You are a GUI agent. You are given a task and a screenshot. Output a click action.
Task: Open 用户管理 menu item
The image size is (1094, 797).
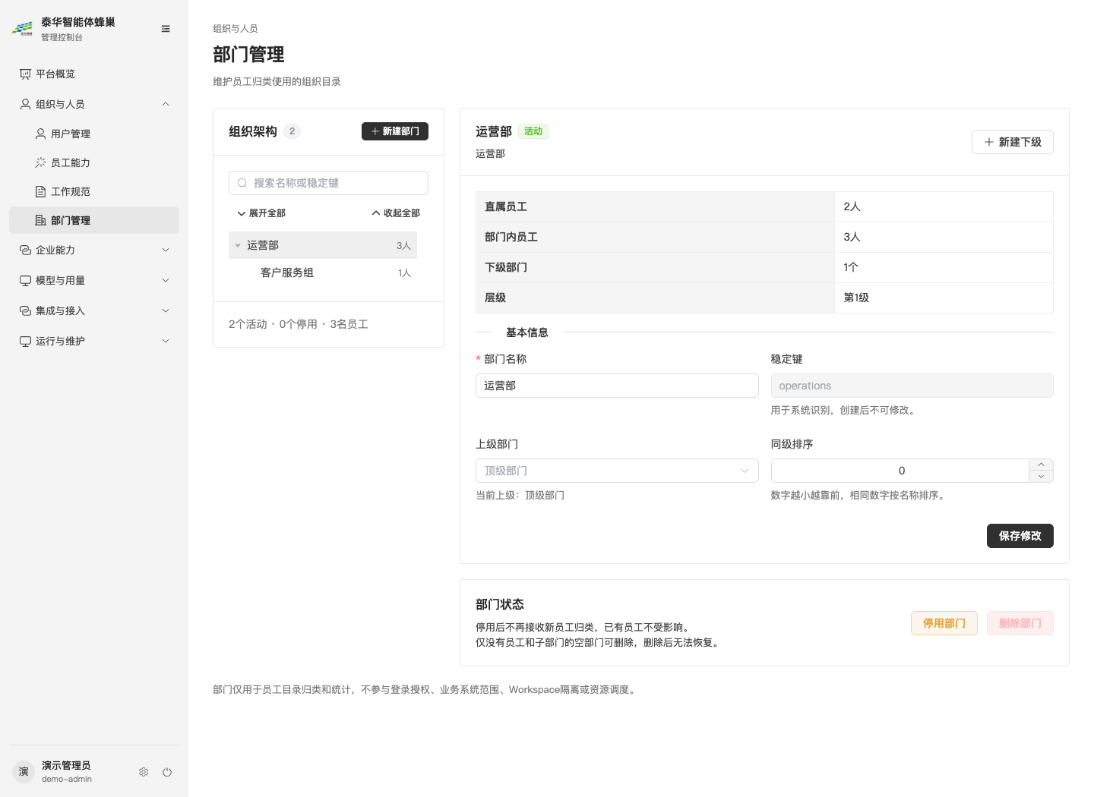pos(94,134)
